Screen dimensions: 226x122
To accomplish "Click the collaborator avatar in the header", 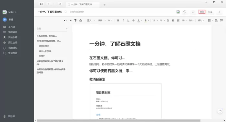I will [178, 12].
